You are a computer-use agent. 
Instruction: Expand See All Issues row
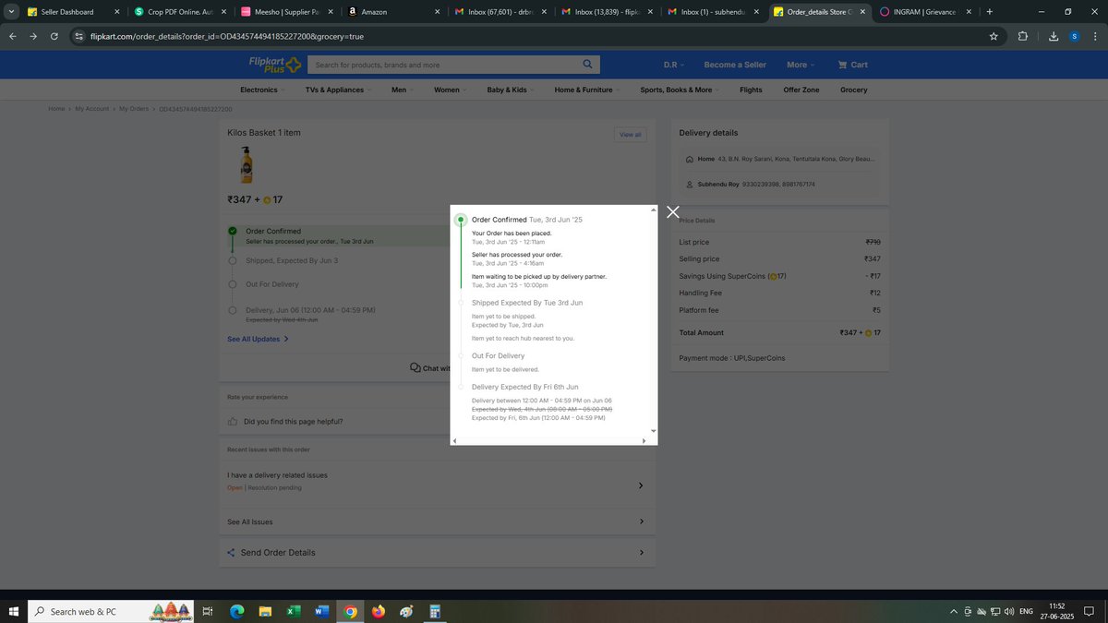437,521
